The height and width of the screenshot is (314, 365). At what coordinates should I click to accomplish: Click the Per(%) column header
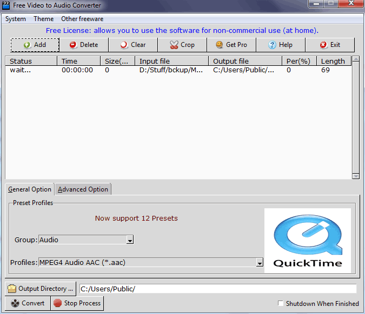[300, 61]
